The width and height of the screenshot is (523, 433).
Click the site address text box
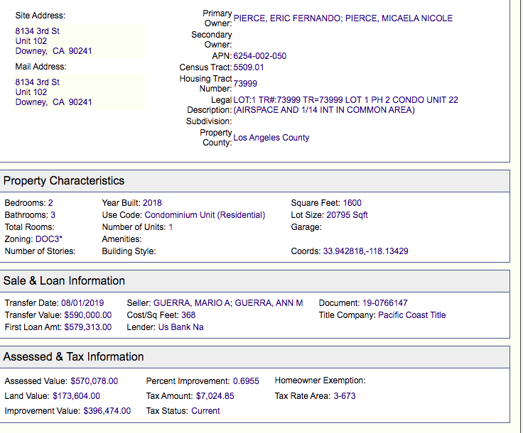click(79, 40)
